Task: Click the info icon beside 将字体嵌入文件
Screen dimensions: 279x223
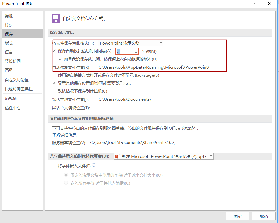Action: (x=94, y=165)
